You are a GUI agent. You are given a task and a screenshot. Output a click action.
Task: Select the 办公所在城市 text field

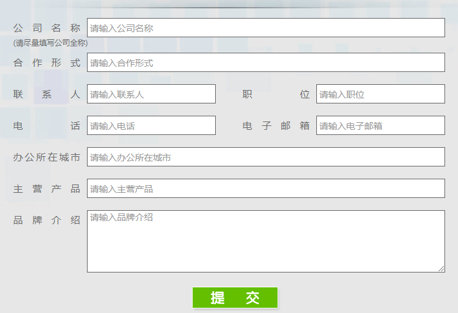tap(265, 157)
